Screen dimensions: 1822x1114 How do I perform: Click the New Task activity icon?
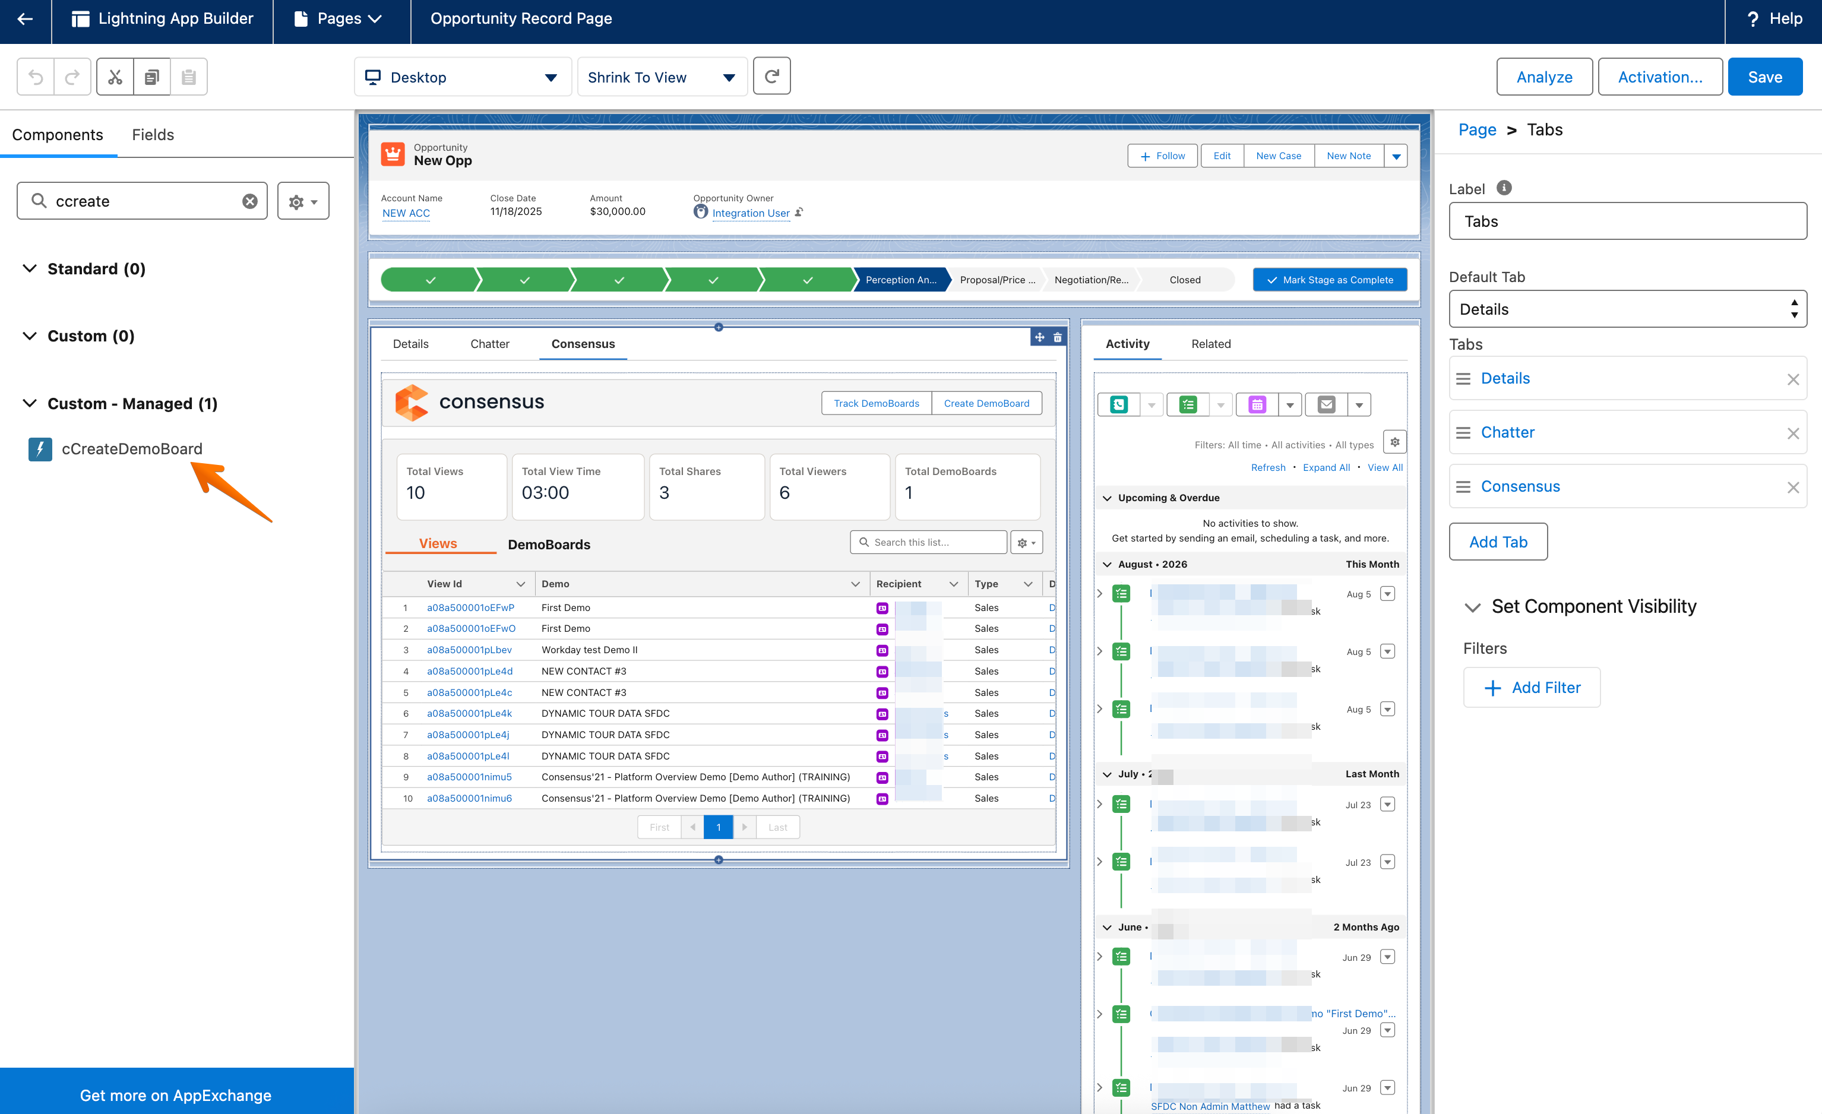pos(1188,404)
